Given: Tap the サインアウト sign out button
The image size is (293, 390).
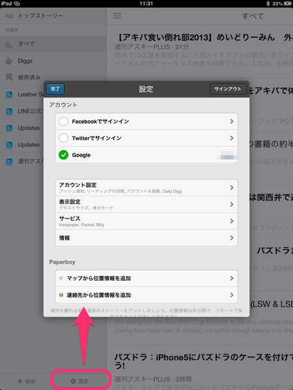Looking at the screenshot, I should click(x=228, y=89).
